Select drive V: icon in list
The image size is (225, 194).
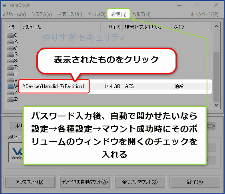[x=10, y=80]
